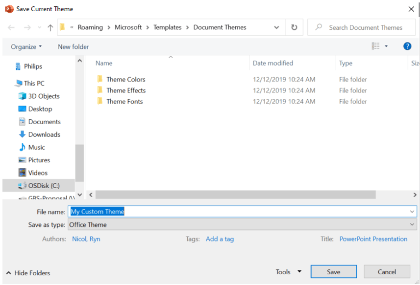Click the Up one level arrow icon
The width and height of the screenshot is (420, 285).
pyautogui.click(x=50, y=28)
